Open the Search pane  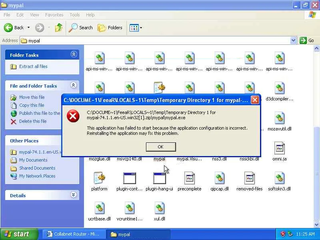[81, 28]
